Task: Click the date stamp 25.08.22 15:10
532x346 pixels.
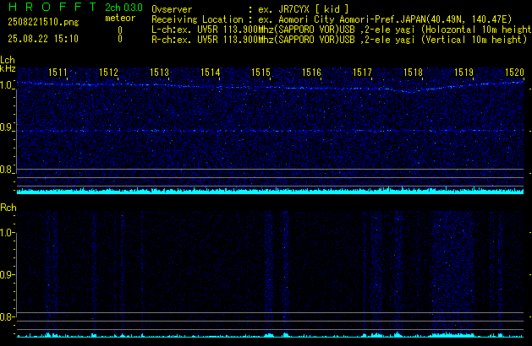Action: pos(43,39)
